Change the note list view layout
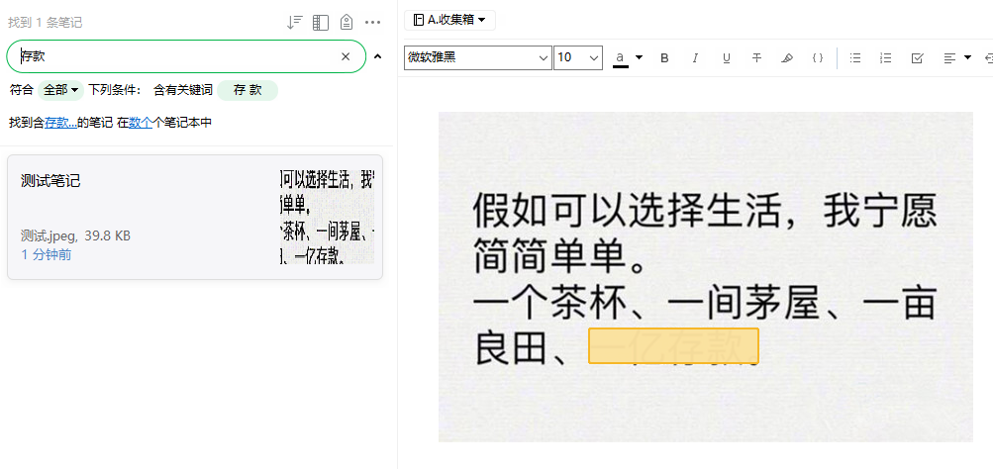This screenshot has width=993, height=469. pyautogui.click(x=320, y=22)
